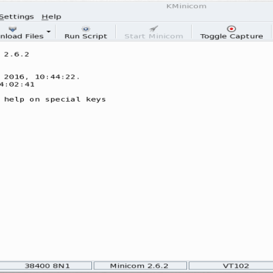Click the Start Minicom rocket icon
Image resolution: width=273 pixels, height=273 pixels.
pyautogui.click(x=154, y=29)
